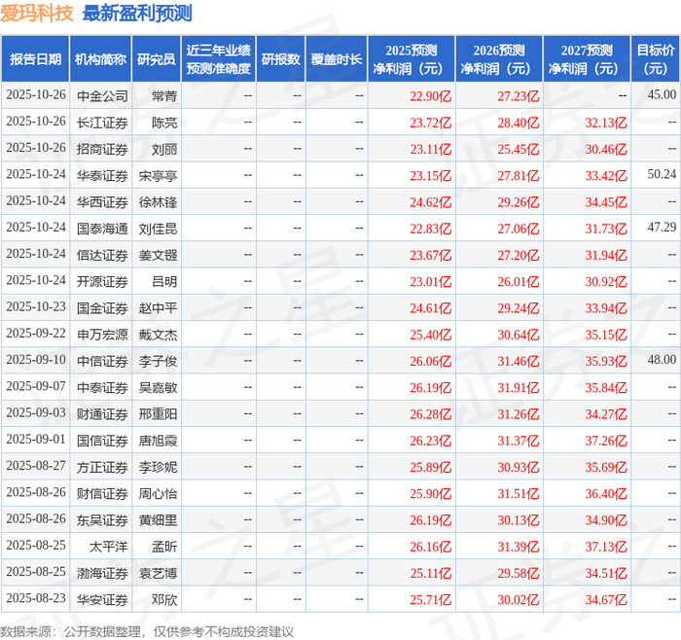Viewport: 681px width, 640px height.
Task: Click analyst name 黄细里
Action: 158,520
